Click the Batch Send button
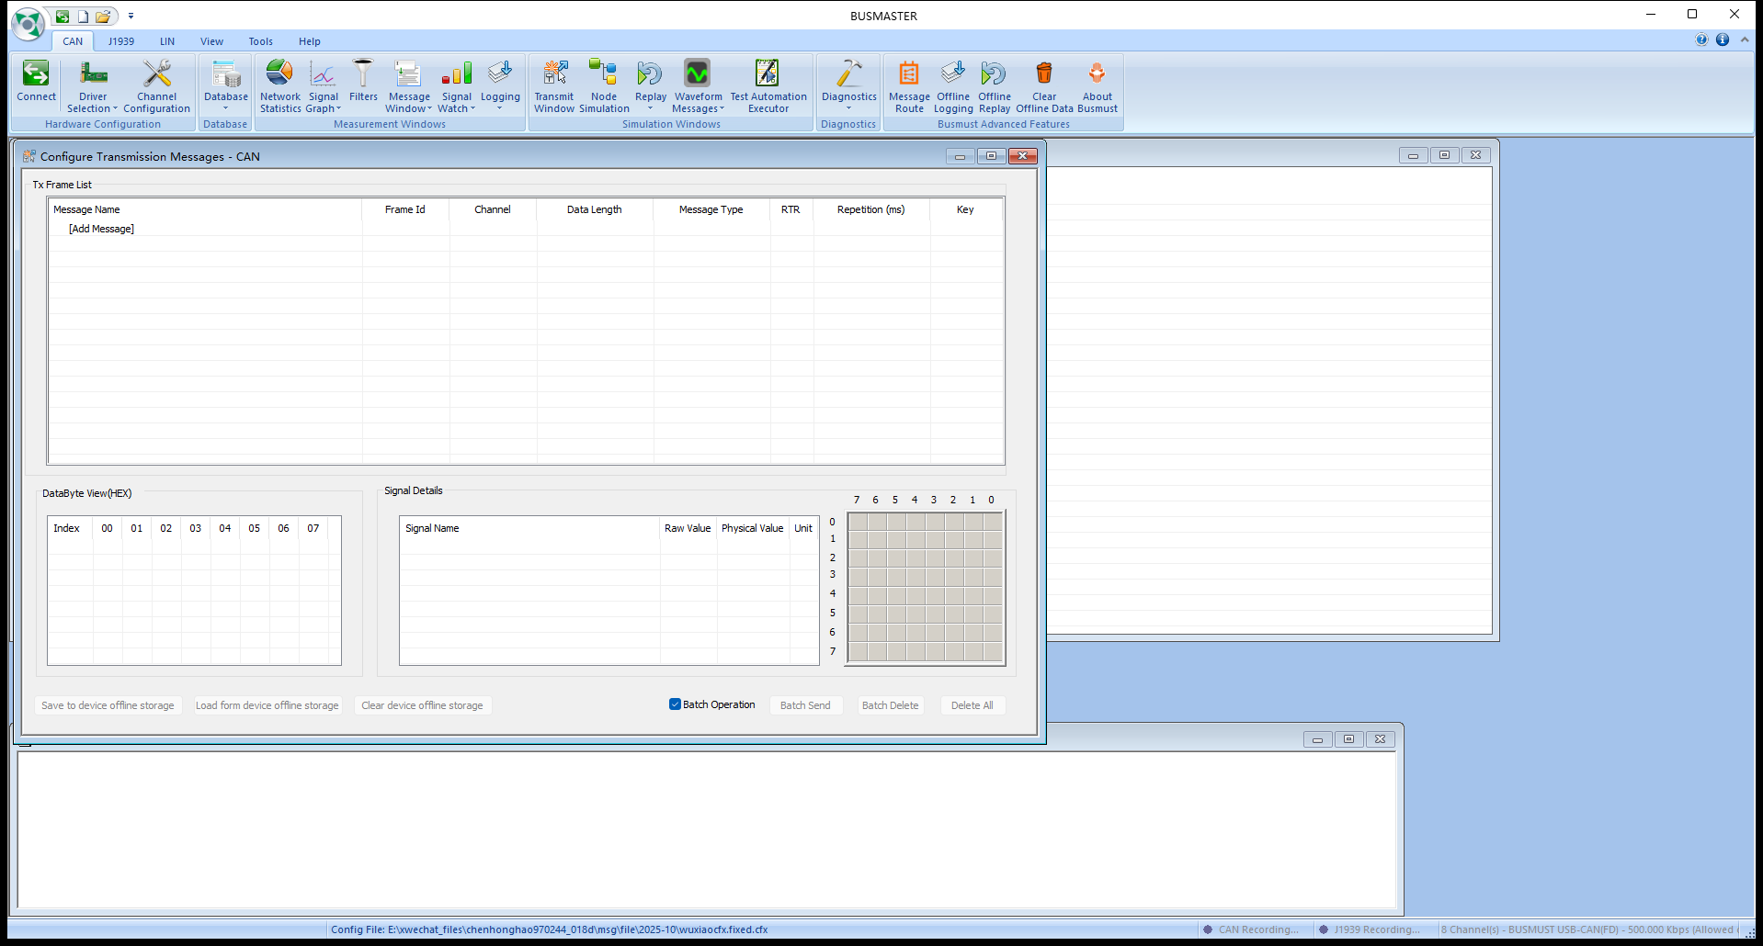Screen dimensions: 1763x946 (805, 705)
